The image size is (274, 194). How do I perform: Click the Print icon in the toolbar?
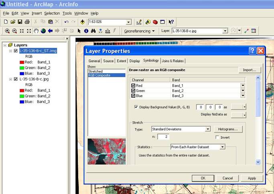tap(27, 22)
